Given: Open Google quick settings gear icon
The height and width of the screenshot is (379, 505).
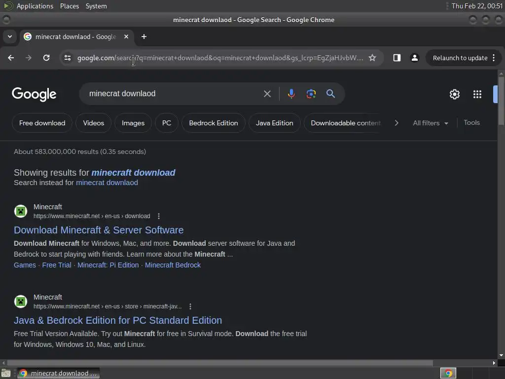Looking at the screenshot, I should click(x=454, y=94).
